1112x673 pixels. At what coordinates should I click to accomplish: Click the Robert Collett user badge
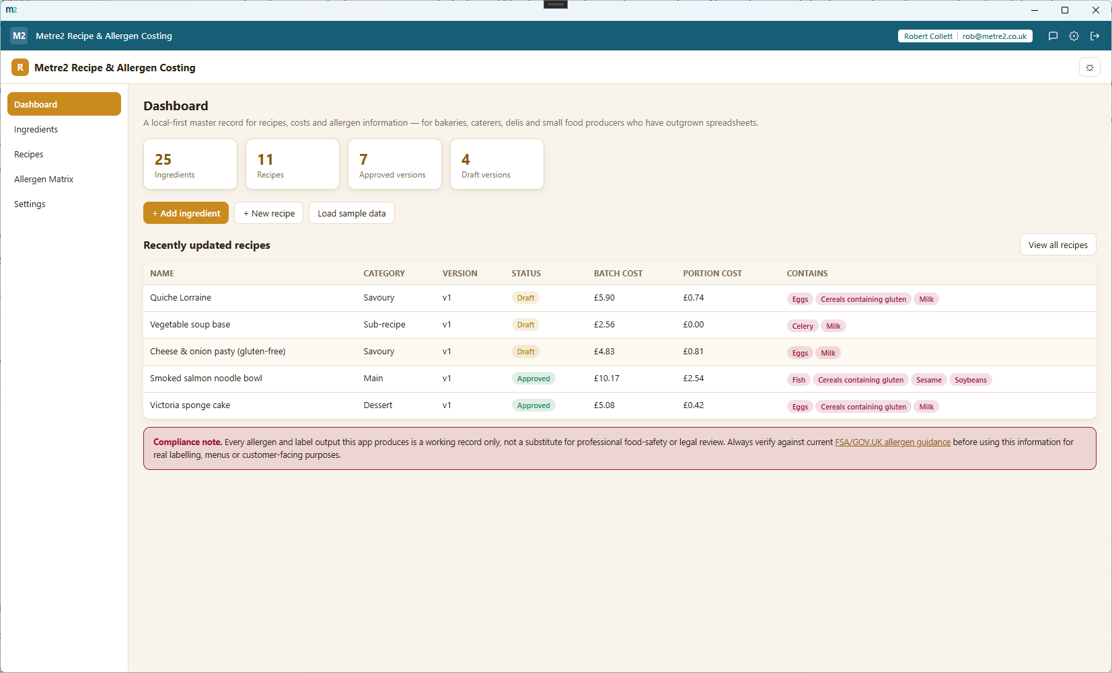pos(965,36)
